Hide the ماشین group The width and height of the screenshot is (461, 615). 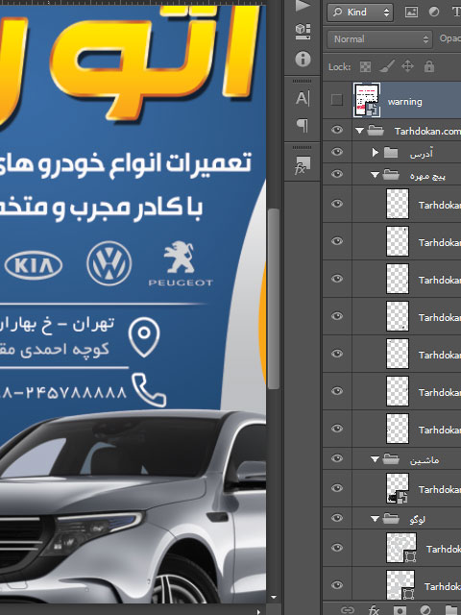point(337,458)
